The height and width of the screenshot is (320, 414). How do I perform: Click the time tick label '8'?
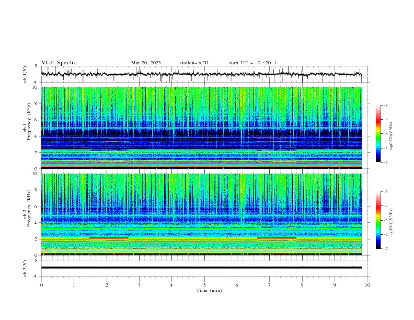(x=302, y=285)
